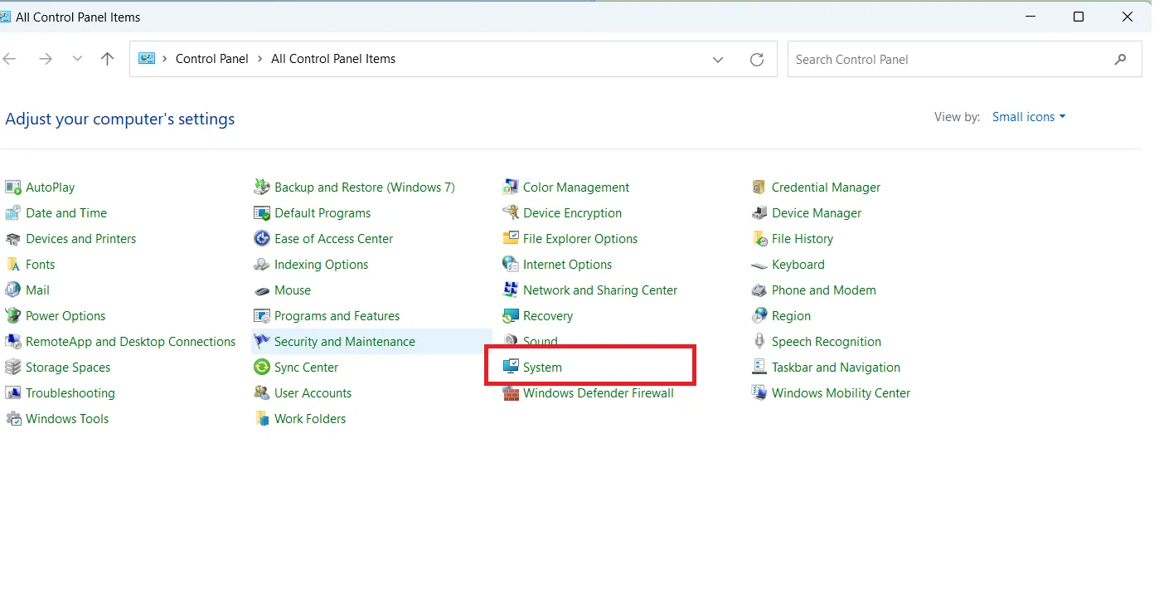Open the highlighted System item
The width and height of the screenshot is (1159, 604).
[543, 366]
